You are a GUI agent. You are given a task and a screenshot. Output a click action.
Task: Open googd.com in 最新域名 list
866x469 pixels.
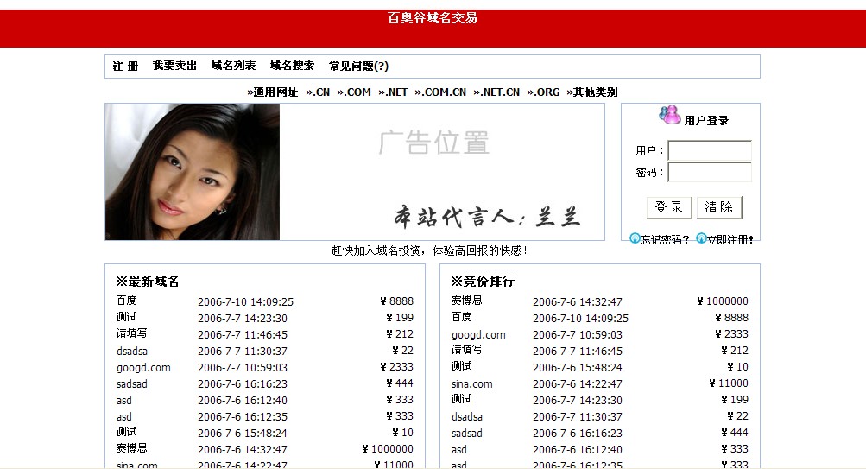pyautogui.click(x=143, y=367)
